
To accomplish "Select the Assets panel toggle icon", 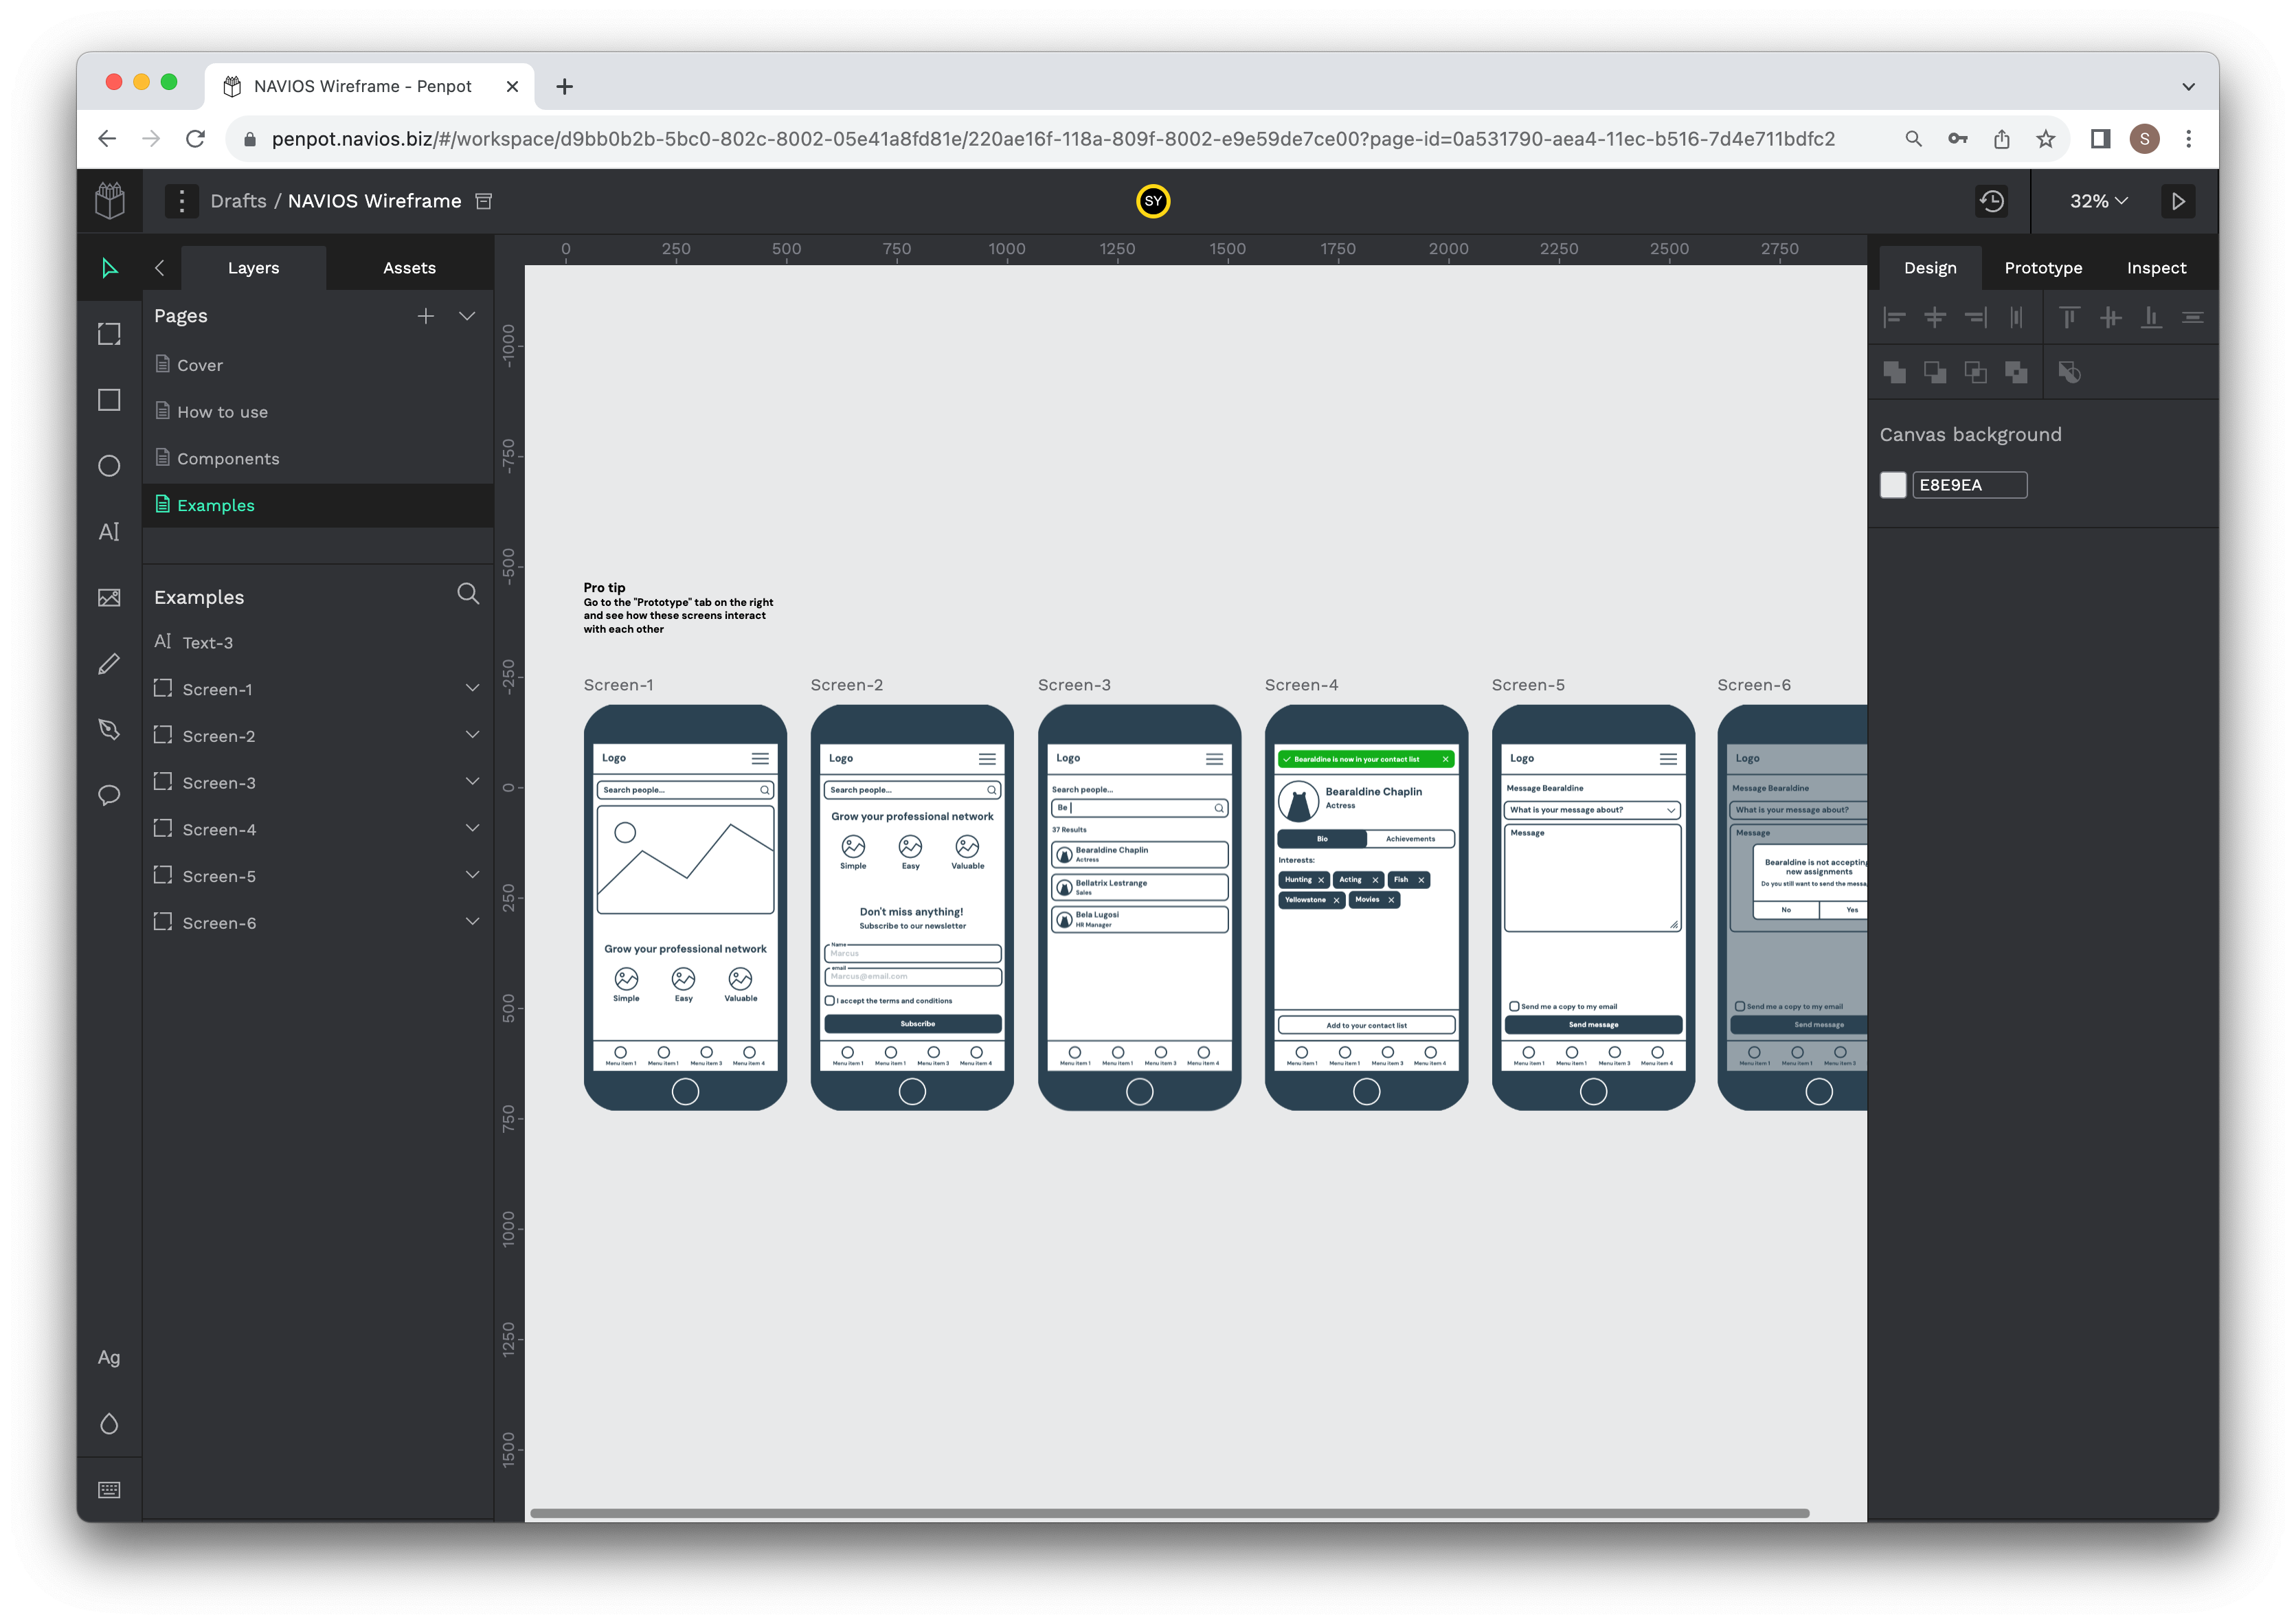I will [x=409, y=267].
